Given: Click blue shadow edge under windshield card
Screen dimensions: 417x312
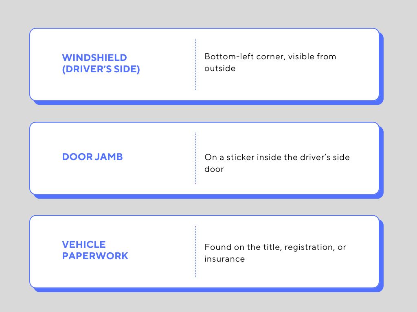Looking at the screenshot, I should point(207,103).
